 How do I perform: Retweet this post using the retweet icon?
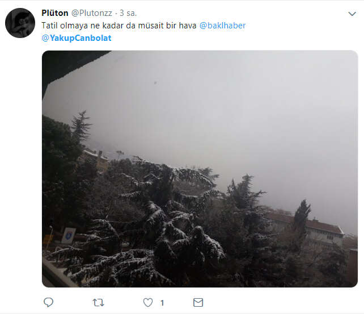coord(98,303)
